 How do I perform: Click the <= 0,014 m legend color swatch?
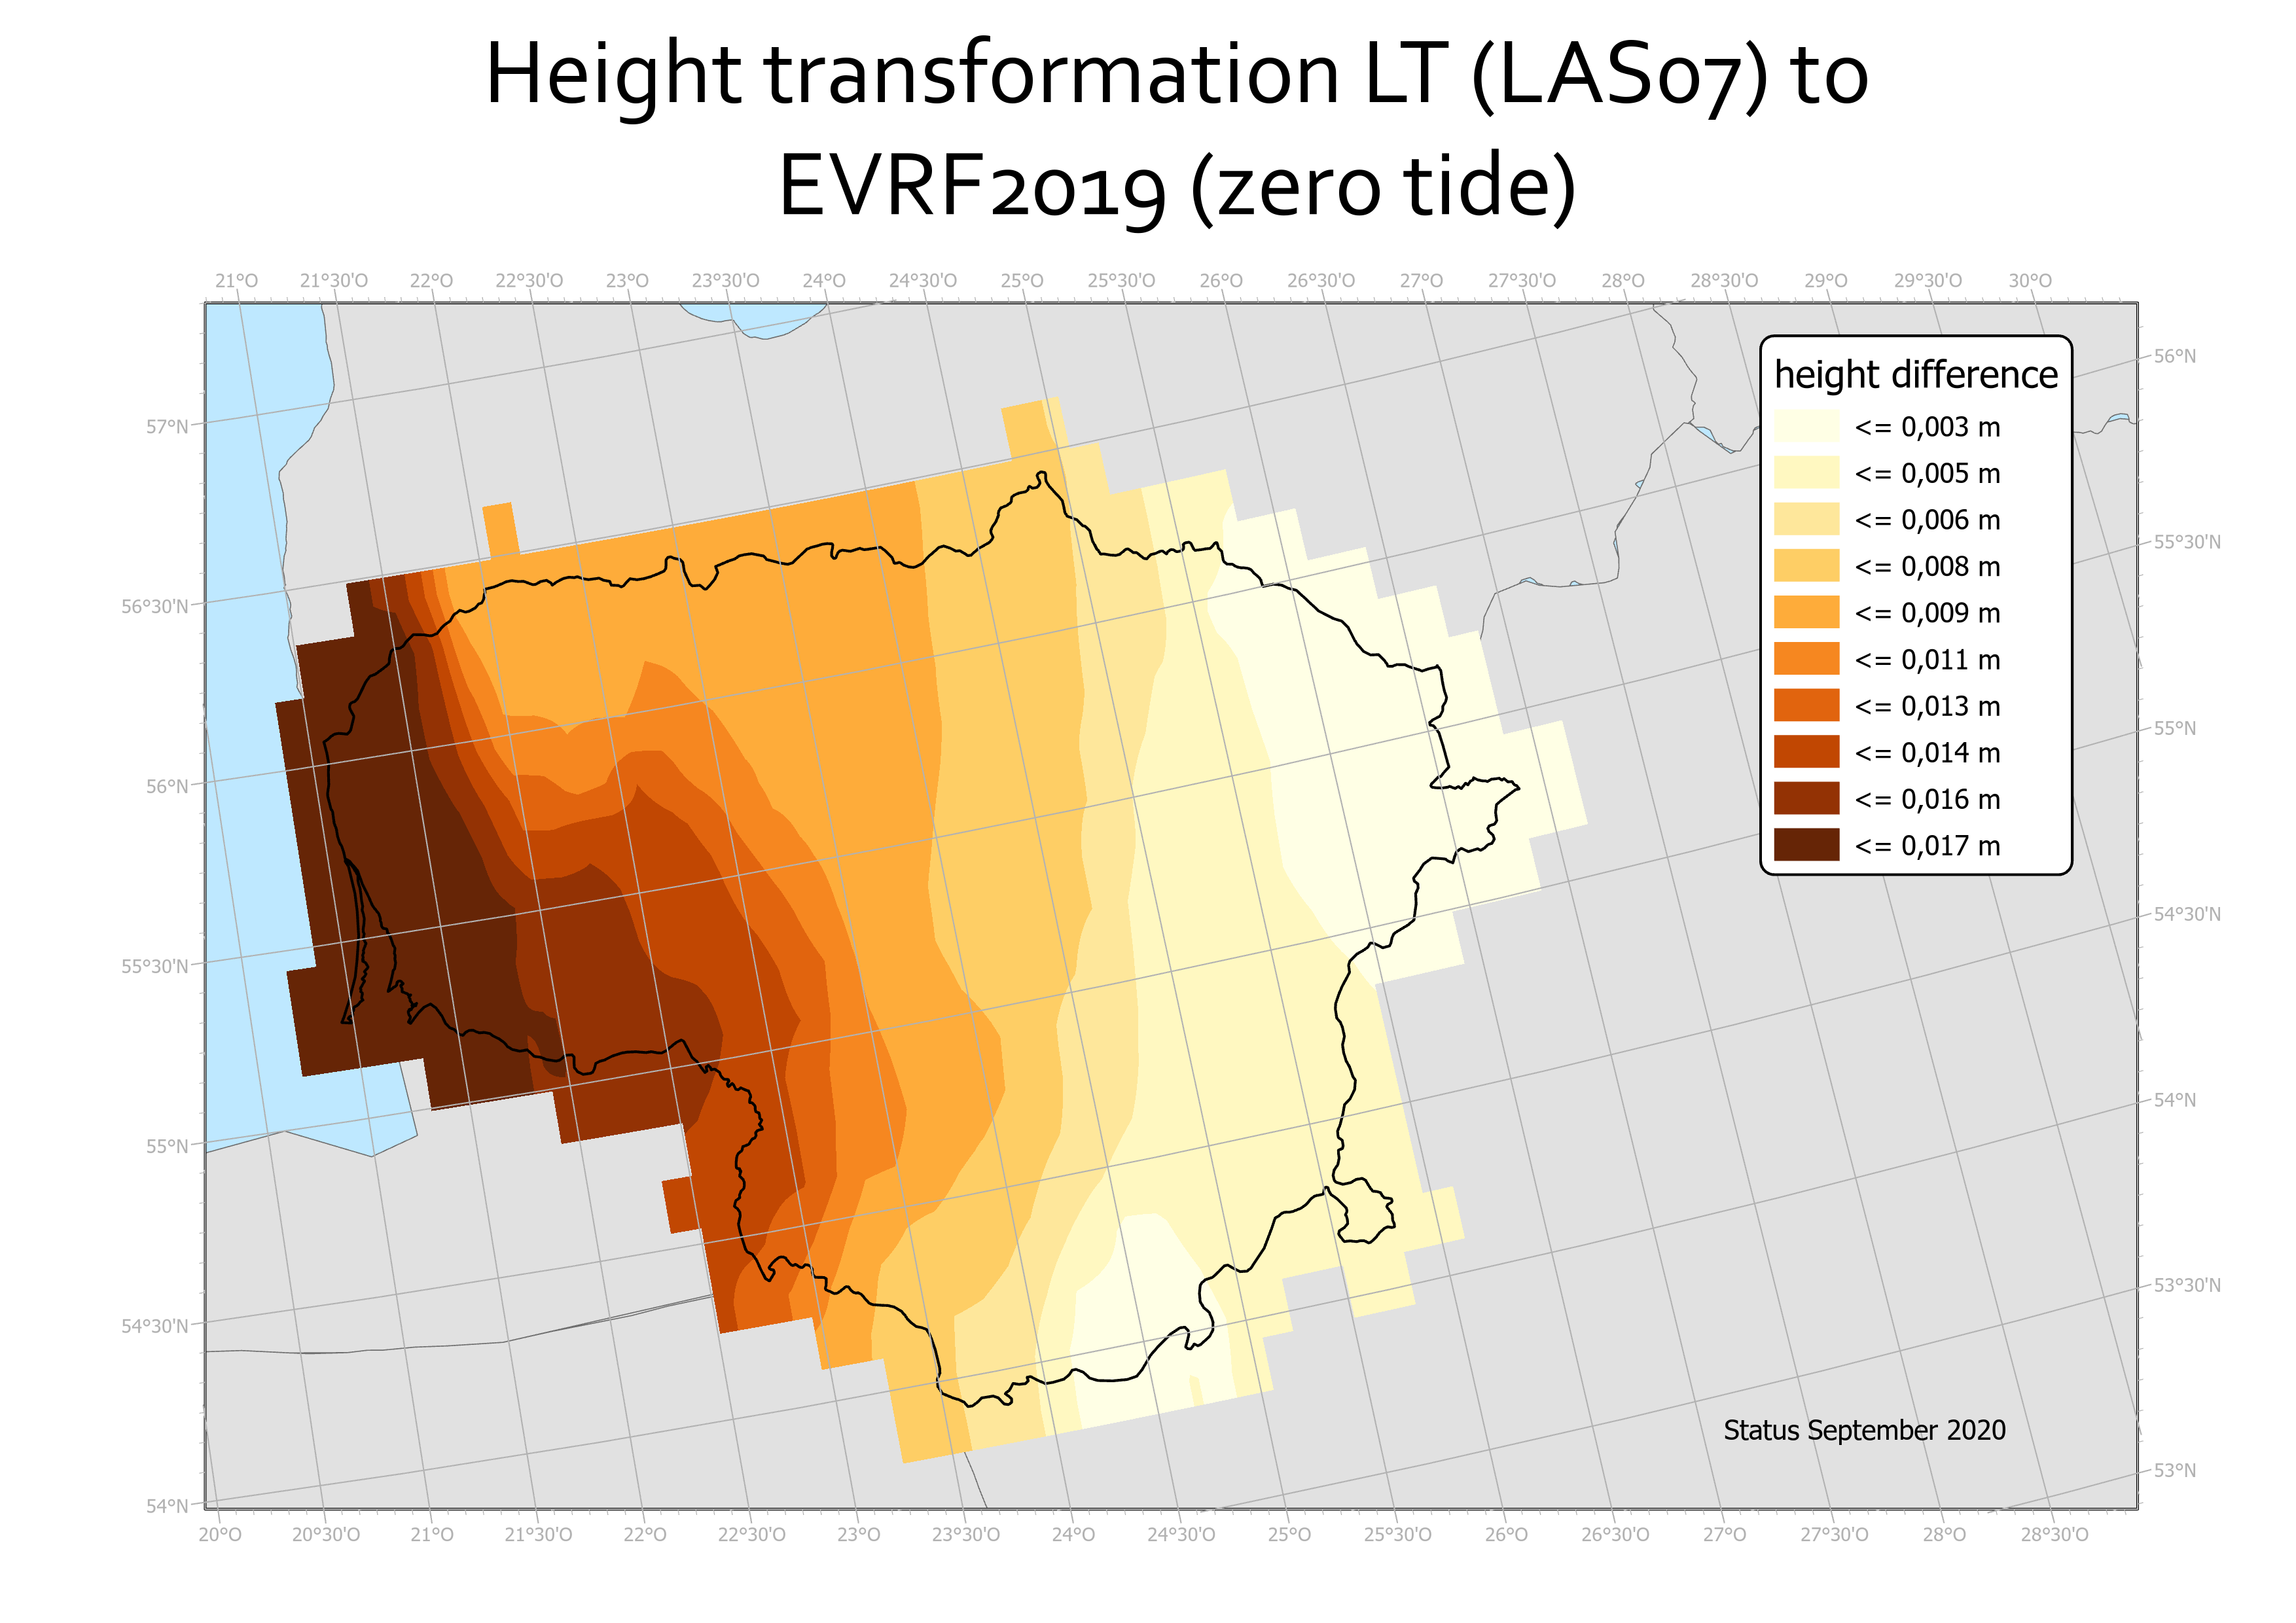pyautogui.click(x=1806, y=751)
